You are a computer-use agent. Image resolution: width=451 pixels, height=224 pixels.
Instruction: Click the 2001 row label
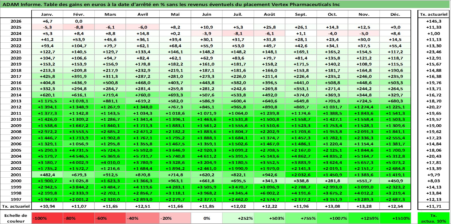tap(16, 175)
